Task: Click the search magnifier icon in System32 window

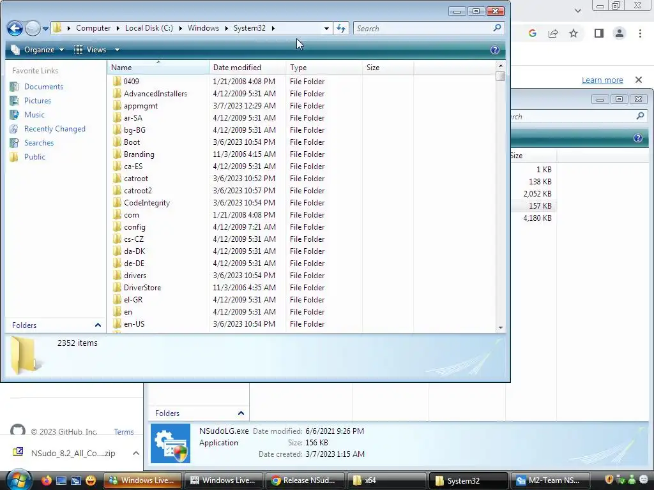Action: click(497, 28)
